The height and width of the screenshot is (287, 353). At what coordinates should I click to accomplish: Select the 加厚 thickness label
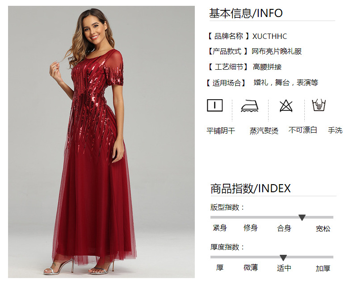coord(323,268)
